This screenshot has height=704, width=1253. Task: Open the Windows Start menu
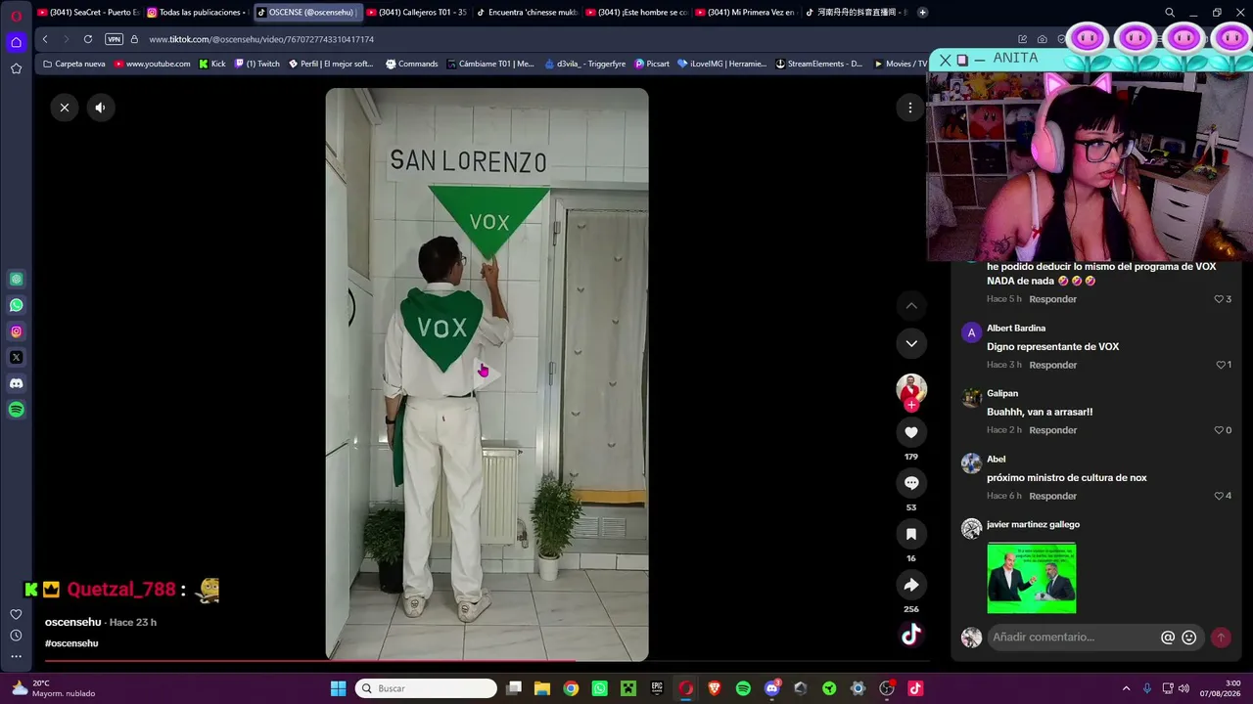coord(338,688)
